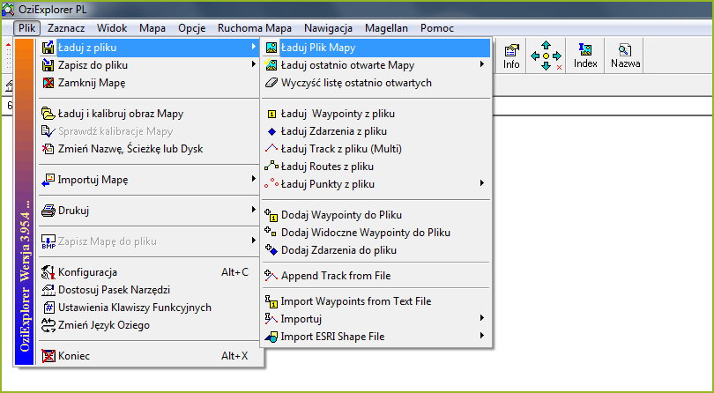
Task: Click the map move arrows toolbar icon
Action: (x=546, y=56)
